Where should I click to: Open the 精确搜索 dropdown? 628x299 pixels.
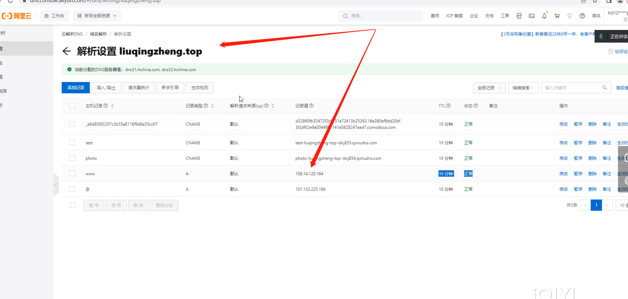coord(523,88)
